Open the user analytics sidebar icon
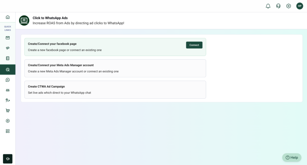Screen dimensions: 307x165 pos(7,100)
